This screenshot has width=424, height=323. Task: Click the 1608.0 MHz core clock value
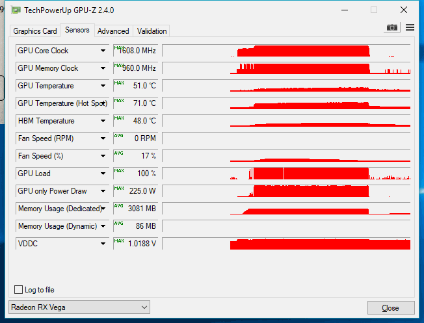tap(135, 51)
